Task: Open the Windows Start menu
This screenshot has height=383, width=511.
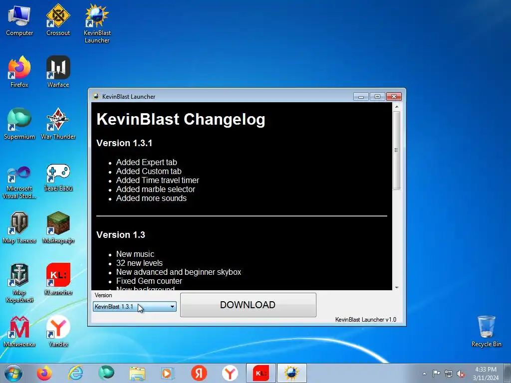Action: pos(13,373)
